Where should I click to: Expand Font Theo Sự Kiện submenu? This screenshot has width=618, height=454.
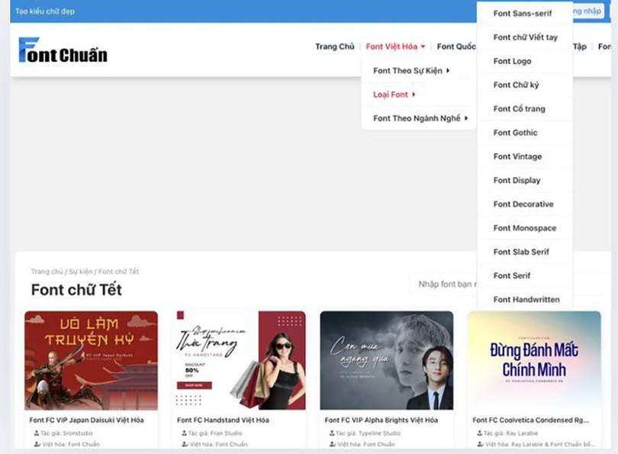(x=410, y=71)
